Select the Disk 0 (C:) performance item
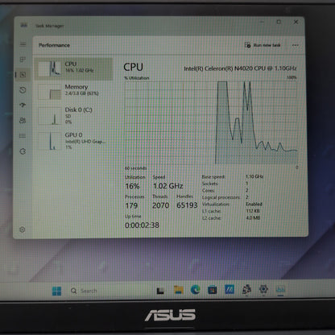 (x=73, y=116)
